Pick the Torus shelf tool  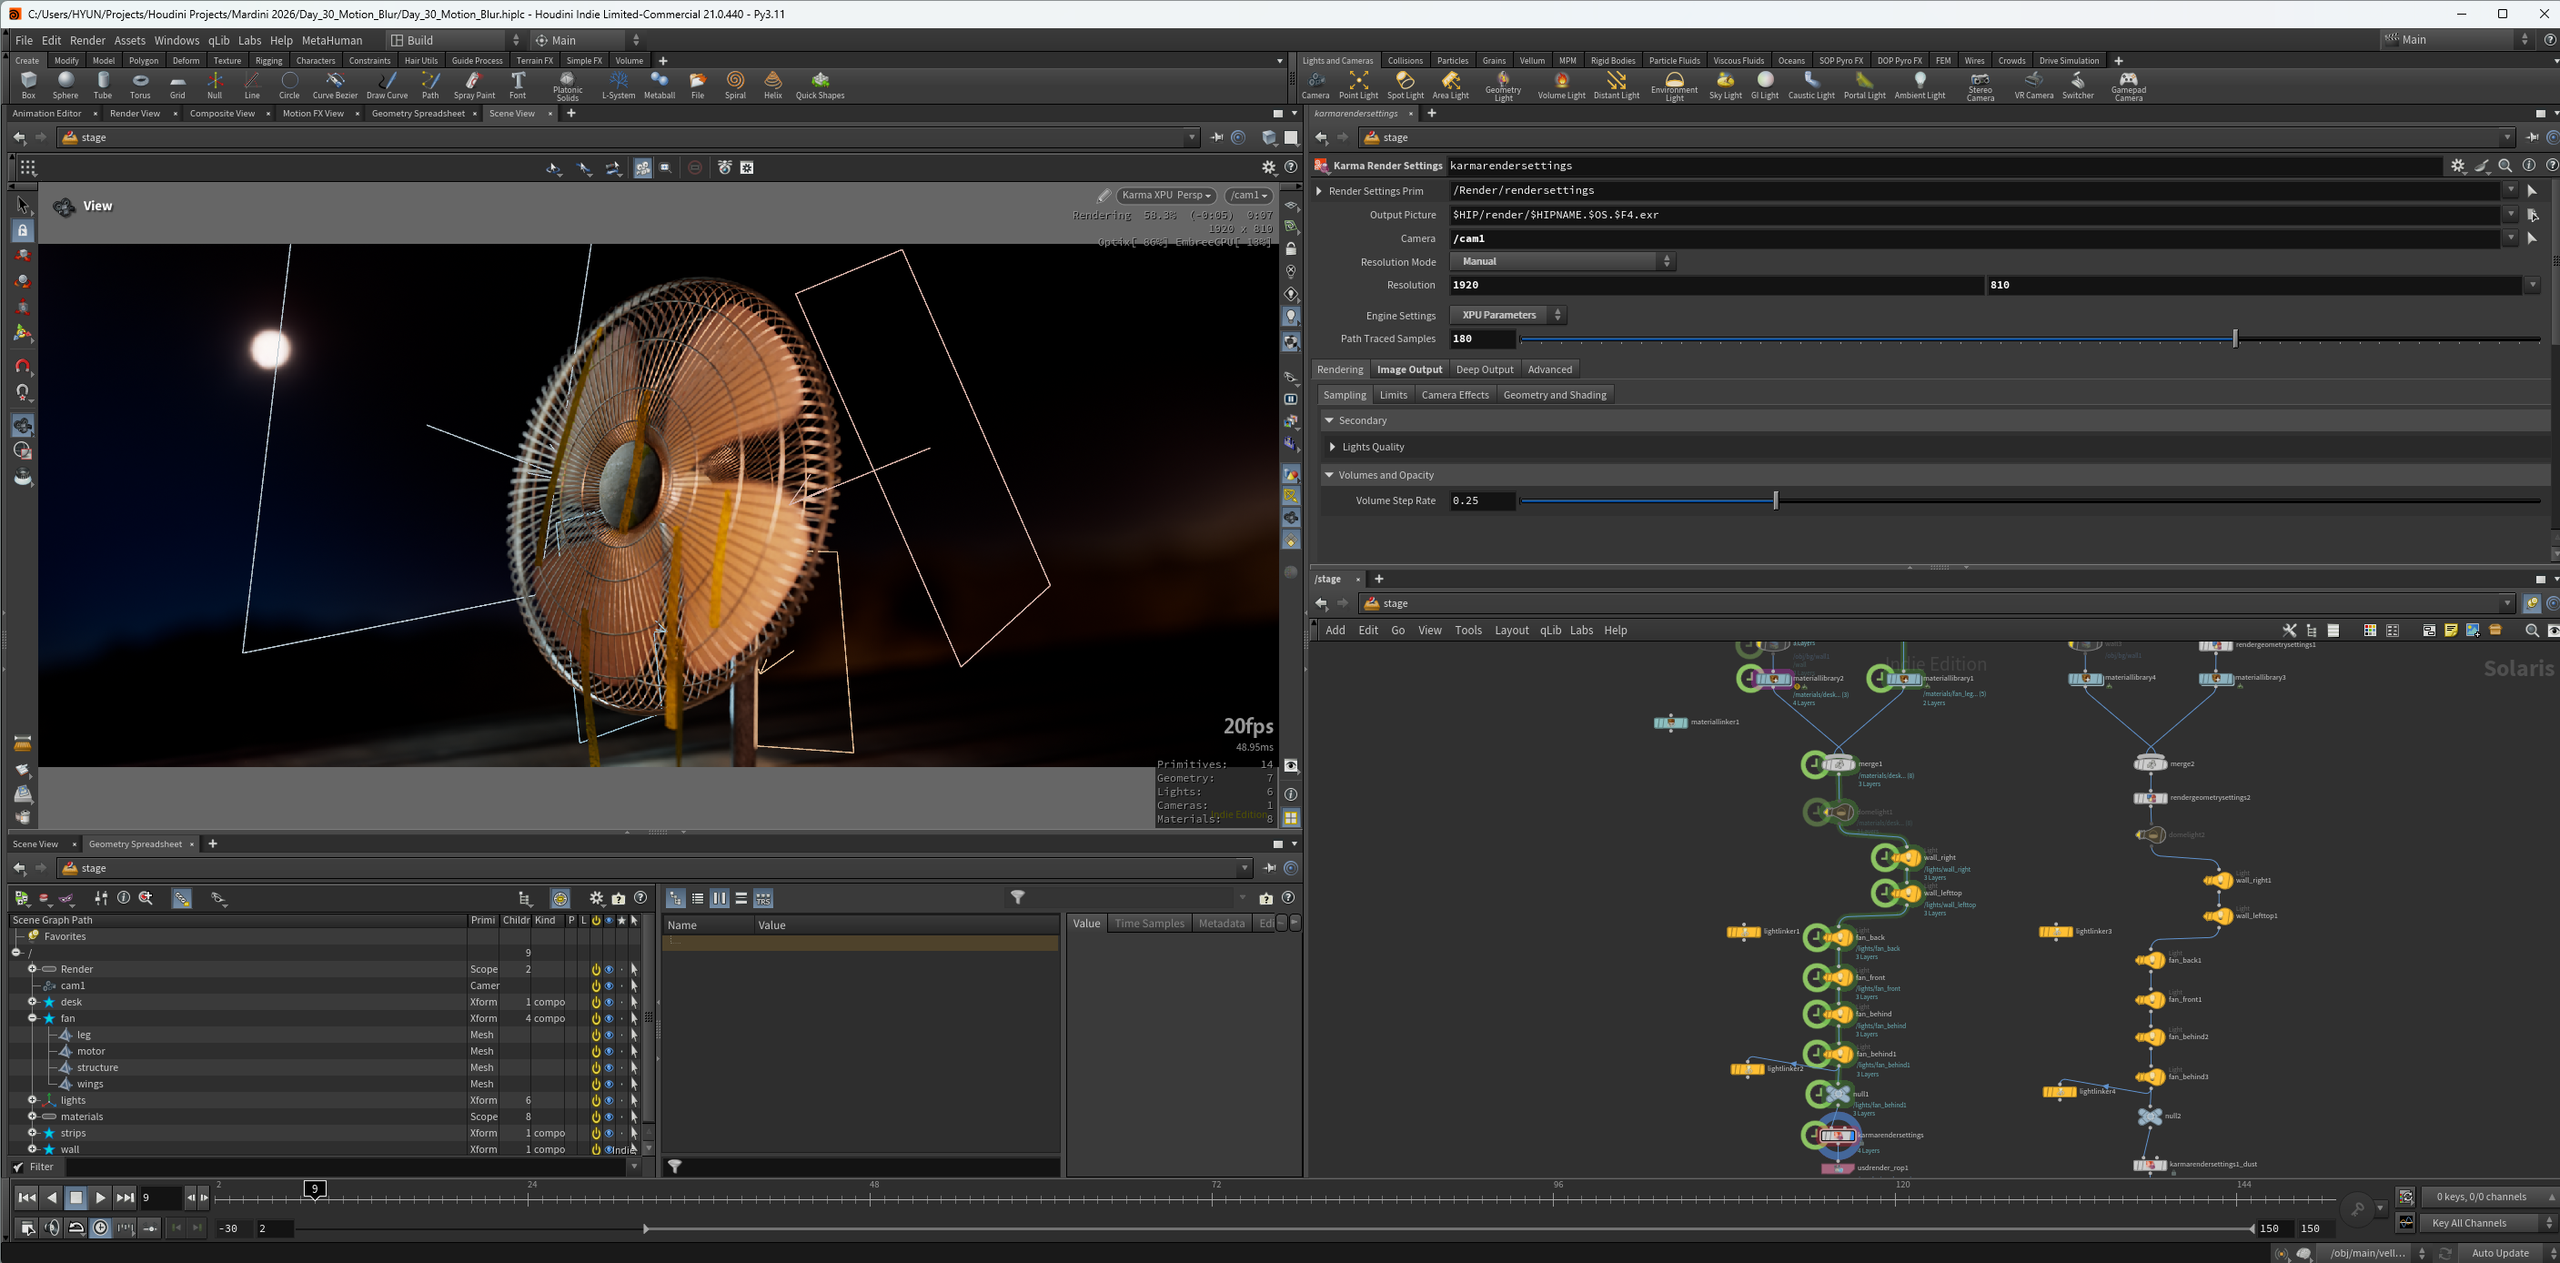(x=140, y=85)
